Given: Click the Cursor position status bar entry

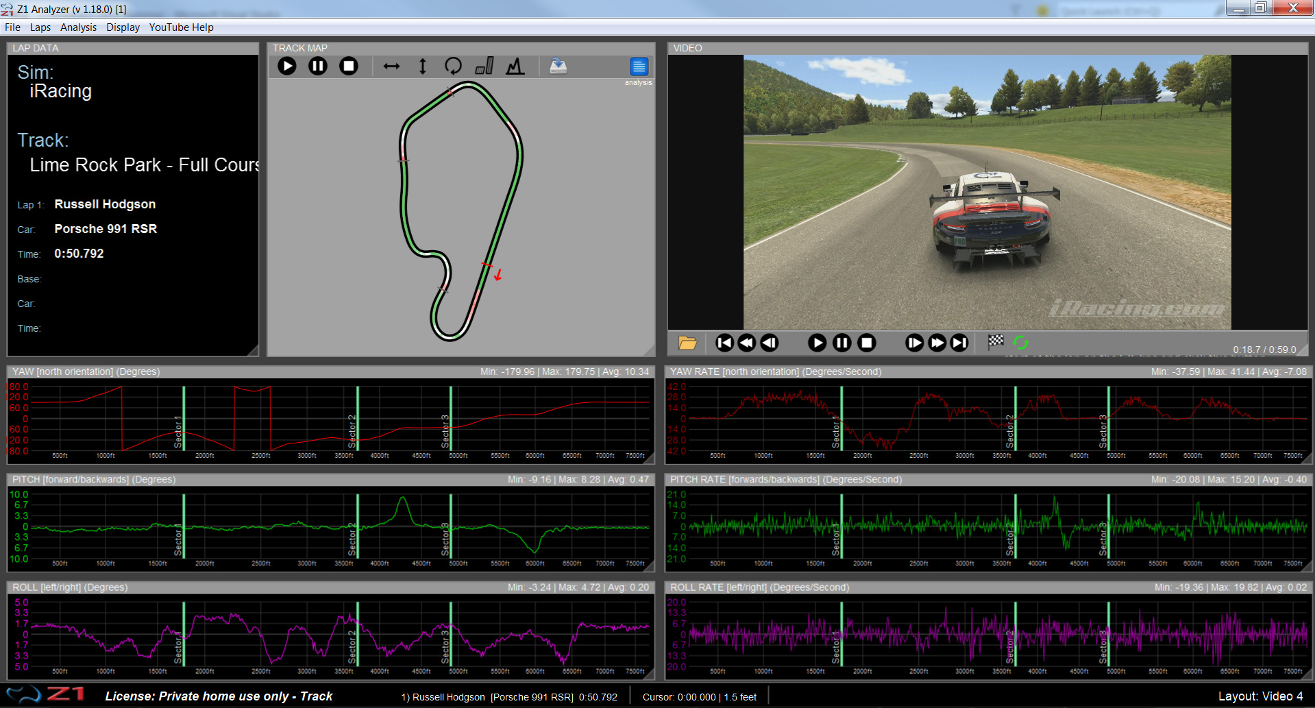Looking at the screenshot, I should point(700,697).
